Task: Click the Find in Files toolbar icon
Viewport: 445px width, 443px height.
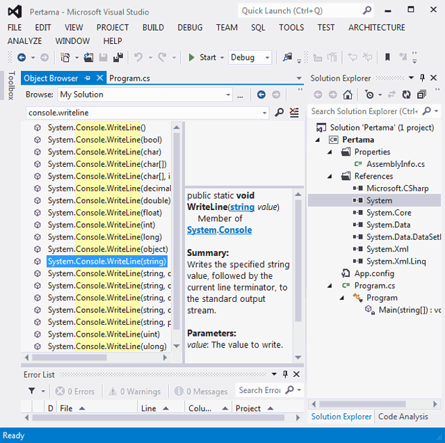Action: click(287, 58)
